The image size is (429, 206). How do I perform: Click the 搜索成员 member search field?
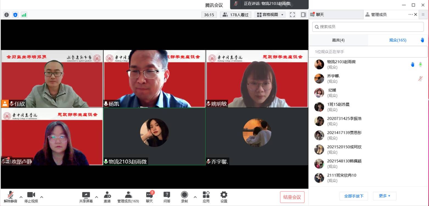click(368, 27)
